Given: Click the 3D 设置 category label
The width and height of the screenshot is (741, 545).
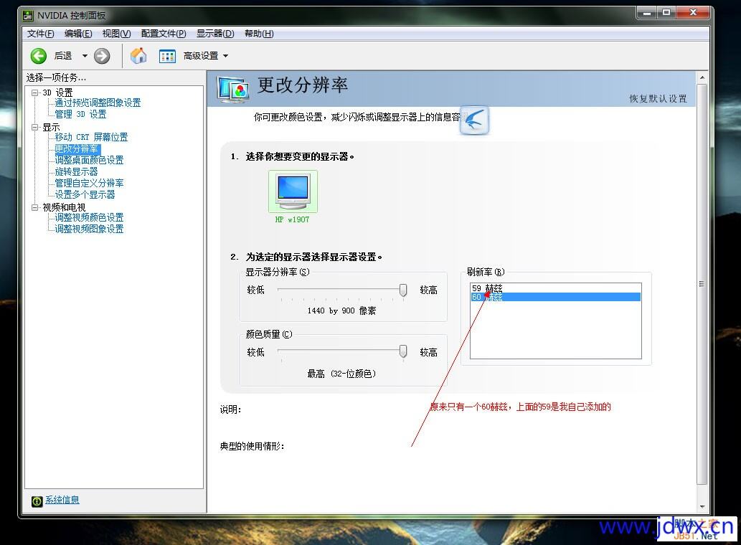Looking at the screenshot, I should pos(57,93).
